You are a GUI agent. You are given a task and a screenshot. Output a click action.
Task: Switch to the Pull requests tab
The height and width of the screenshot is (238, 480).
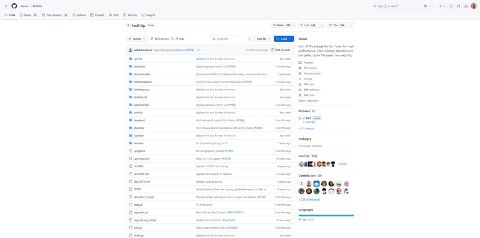coord(55,15)
